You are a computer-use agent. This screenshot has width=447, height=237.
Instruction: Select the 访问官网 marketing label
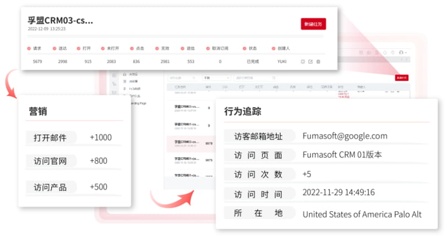coord(50,161)
